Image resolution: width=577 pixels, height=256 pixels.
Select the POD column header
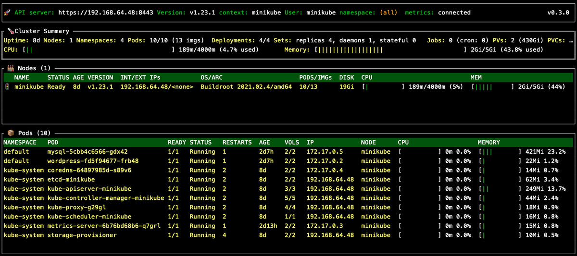[x=53, y=143]
